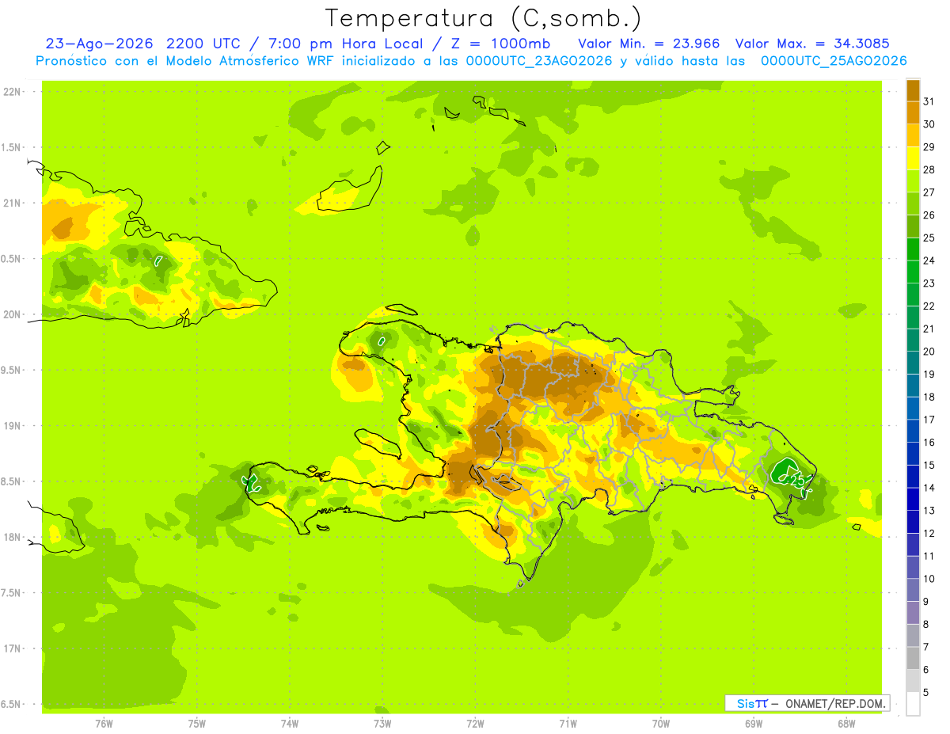Click the '68W' longitude axis label
950x734 pixels.
[845, 723]
